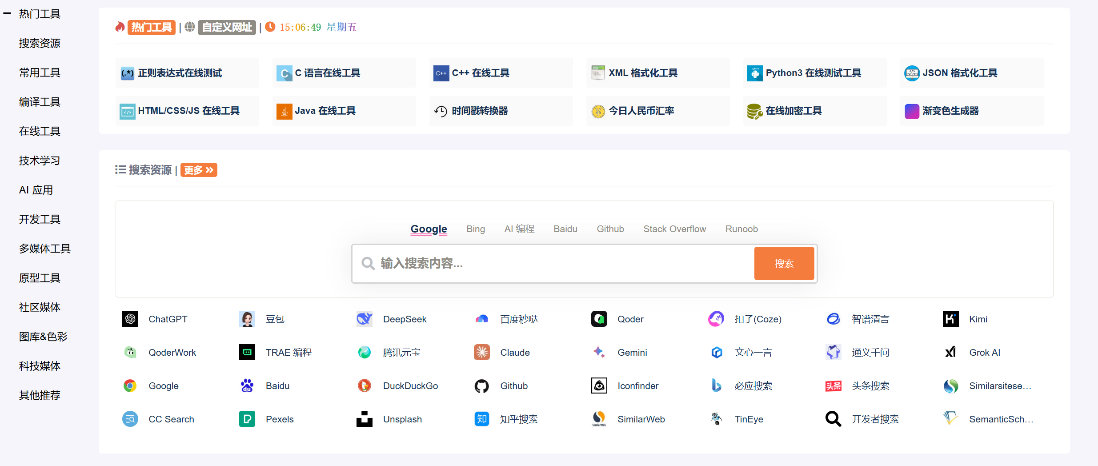Open the 通义千问 icon
Image resolution: width=1098 pixels, height=466 pixels.
[834, 352]
